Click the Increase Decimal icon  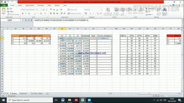click(x=98, y=13)
